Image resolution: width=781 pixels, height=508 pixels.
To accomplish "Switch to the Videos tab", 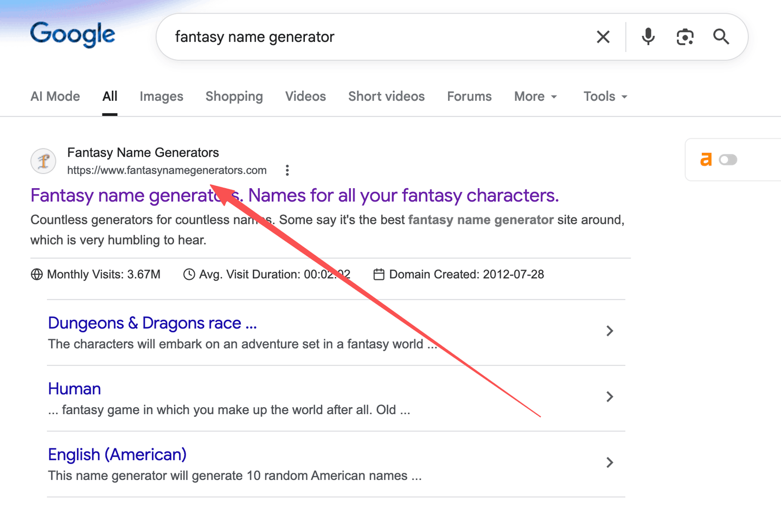I will tap(305, 97).
